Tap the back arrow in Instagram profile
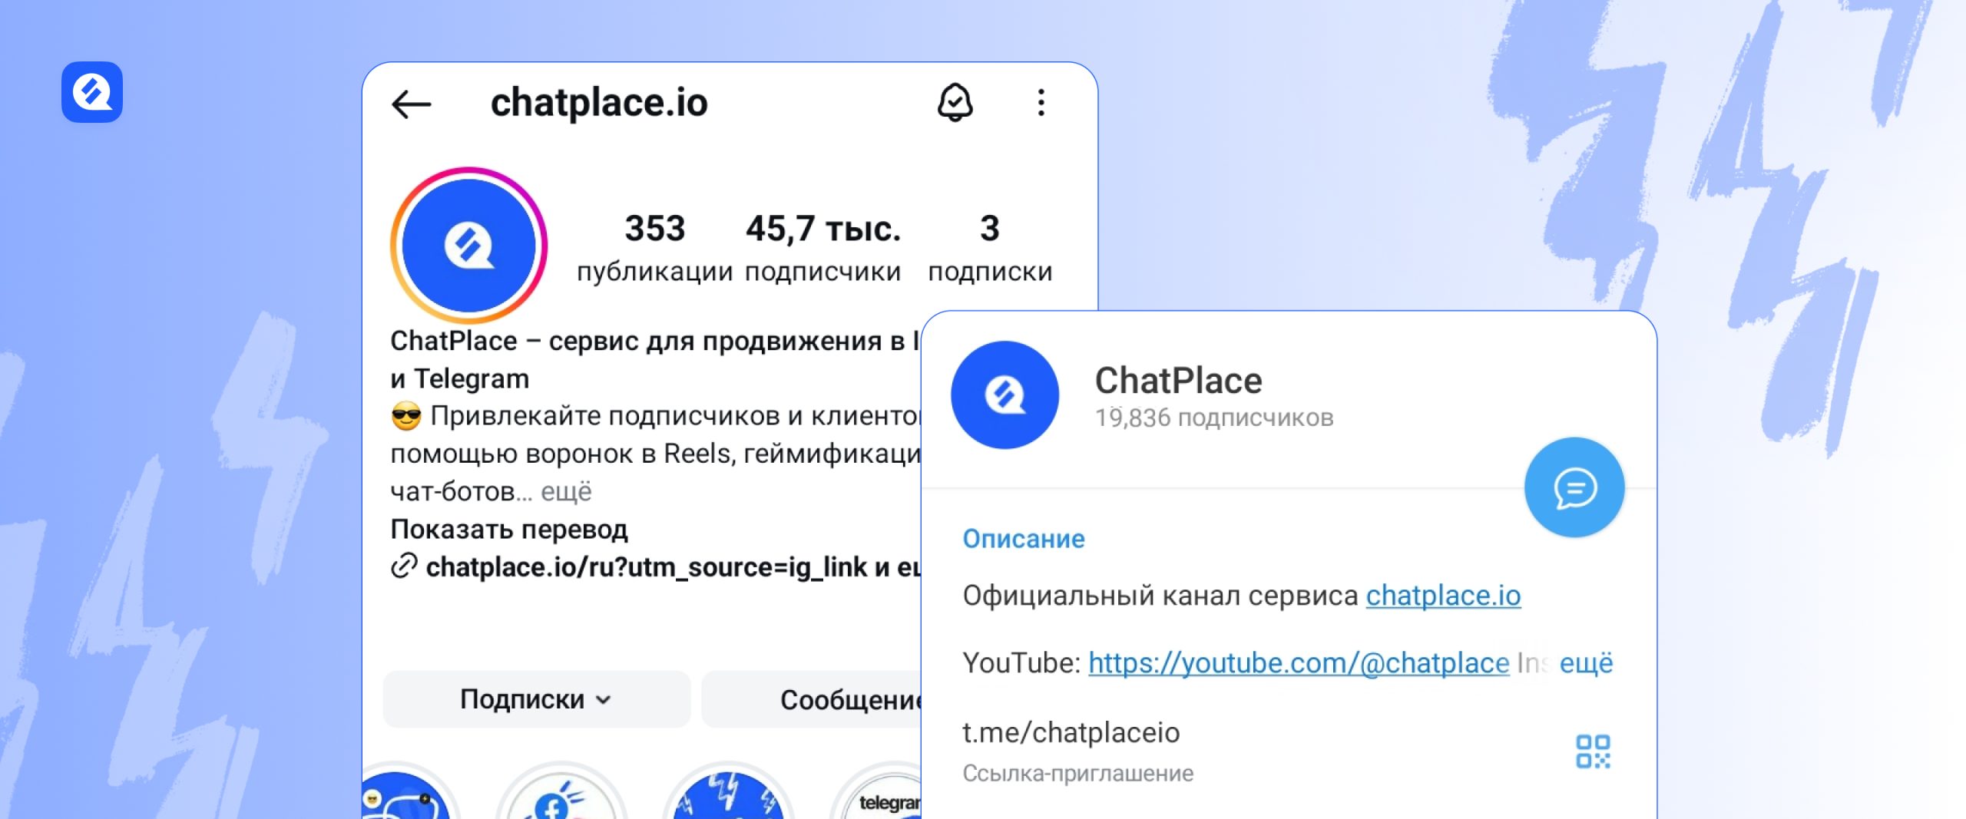 411,104
